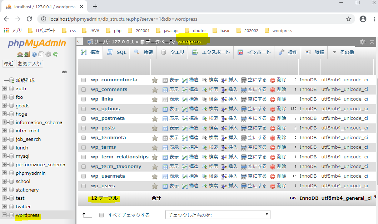378x224 pixels.
Task: Open the エクスポート tab
Action: tap(211, 52)
